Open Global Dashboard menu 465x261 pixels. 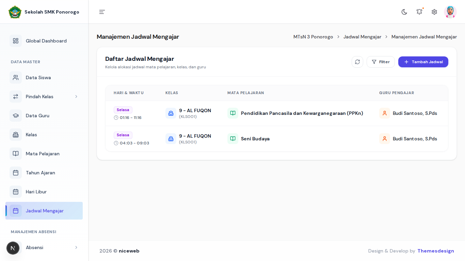pyautogui.click(x=44, y=41)
